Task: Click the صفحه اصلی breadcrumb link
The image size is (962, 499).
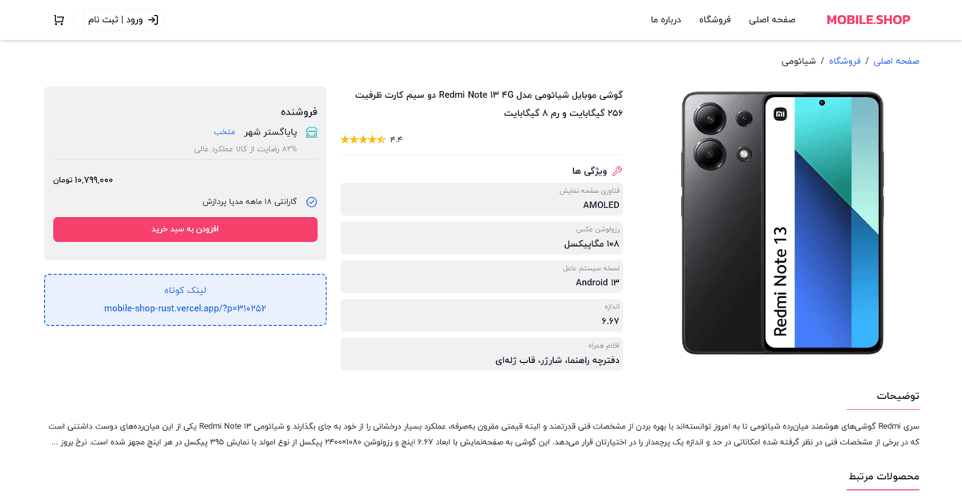Action: pos(896,61)
